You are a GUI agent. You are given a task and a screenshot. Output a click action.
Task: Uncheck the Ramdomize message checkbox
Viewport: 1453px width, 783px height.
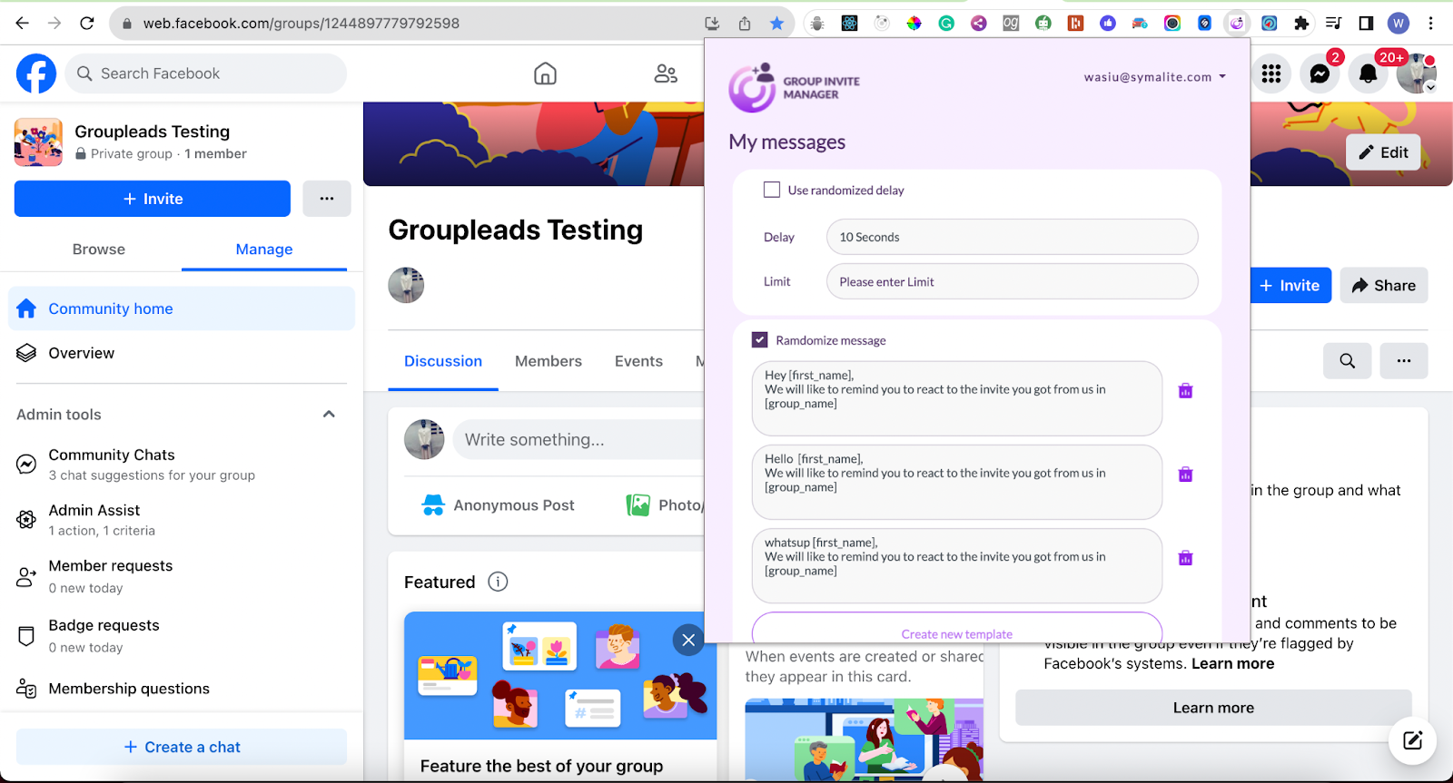click(x=760, y=340)
